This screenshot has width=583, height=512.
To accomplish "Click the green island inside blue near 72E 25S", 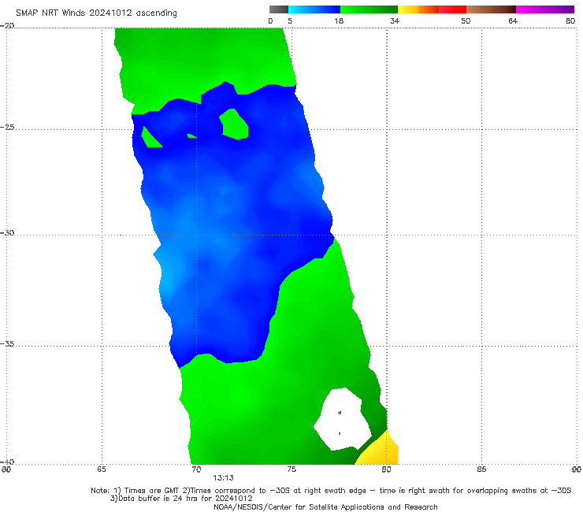I will tap(234, 124).
